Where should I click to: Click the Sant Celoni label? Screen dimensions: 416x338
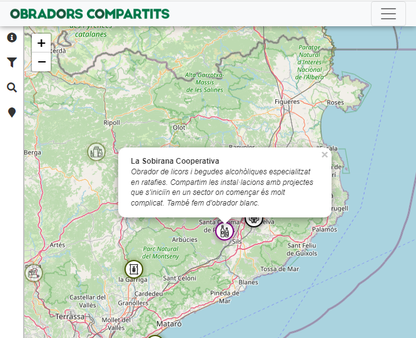(180, 278)
